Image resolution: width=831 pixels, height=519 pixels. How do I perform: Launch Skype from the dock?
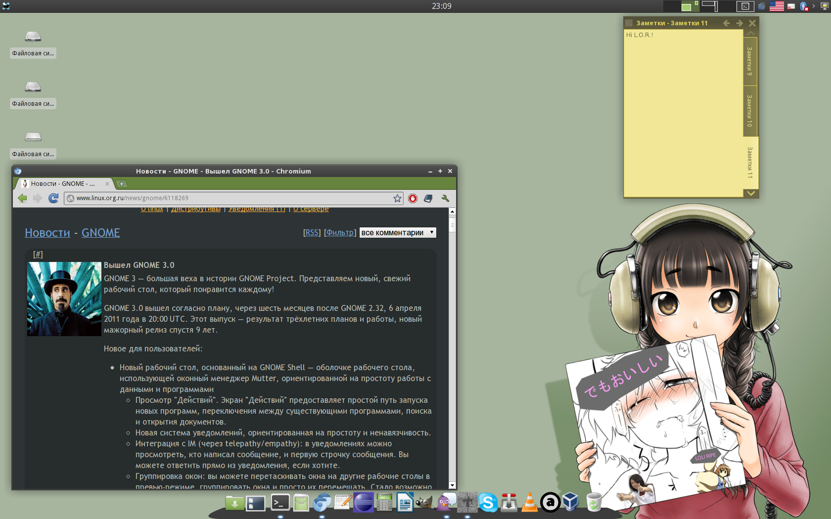488,503
